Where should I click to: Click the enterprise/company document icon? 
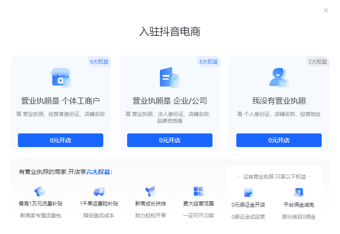[169, 78]
